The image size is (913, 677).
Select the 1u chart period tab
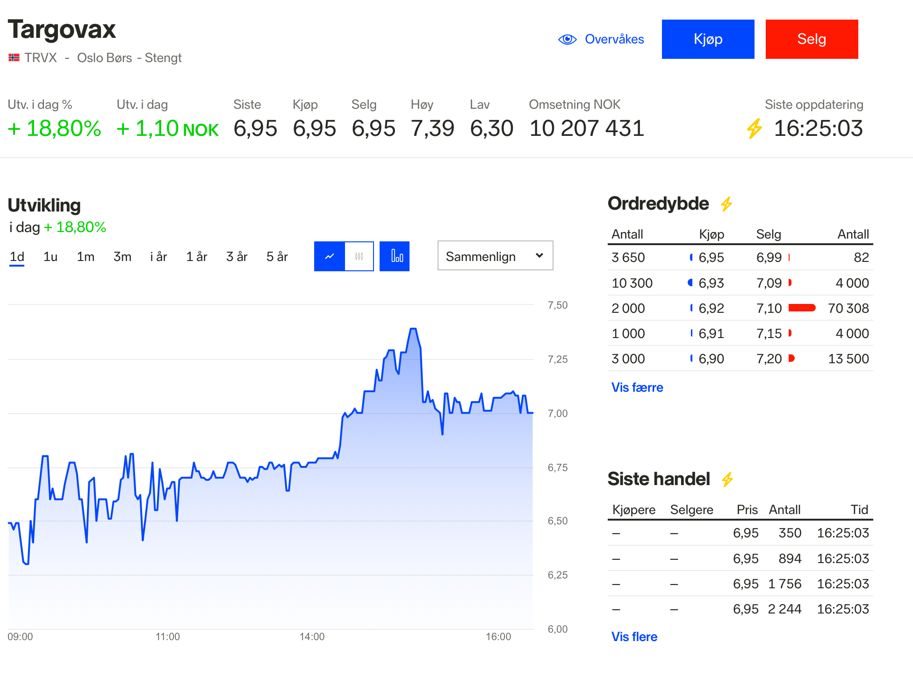coord(50,257)
